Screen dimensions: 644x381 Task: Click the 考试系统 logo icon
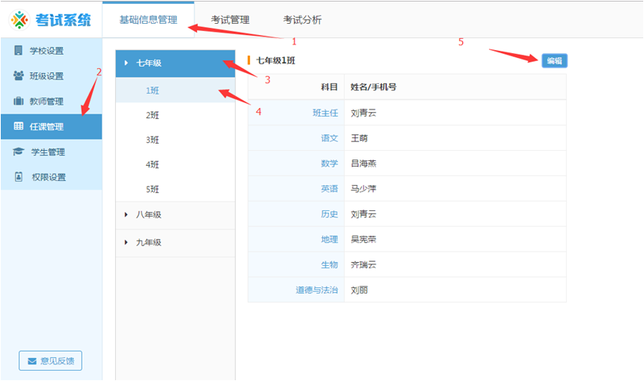pos(19,20)
